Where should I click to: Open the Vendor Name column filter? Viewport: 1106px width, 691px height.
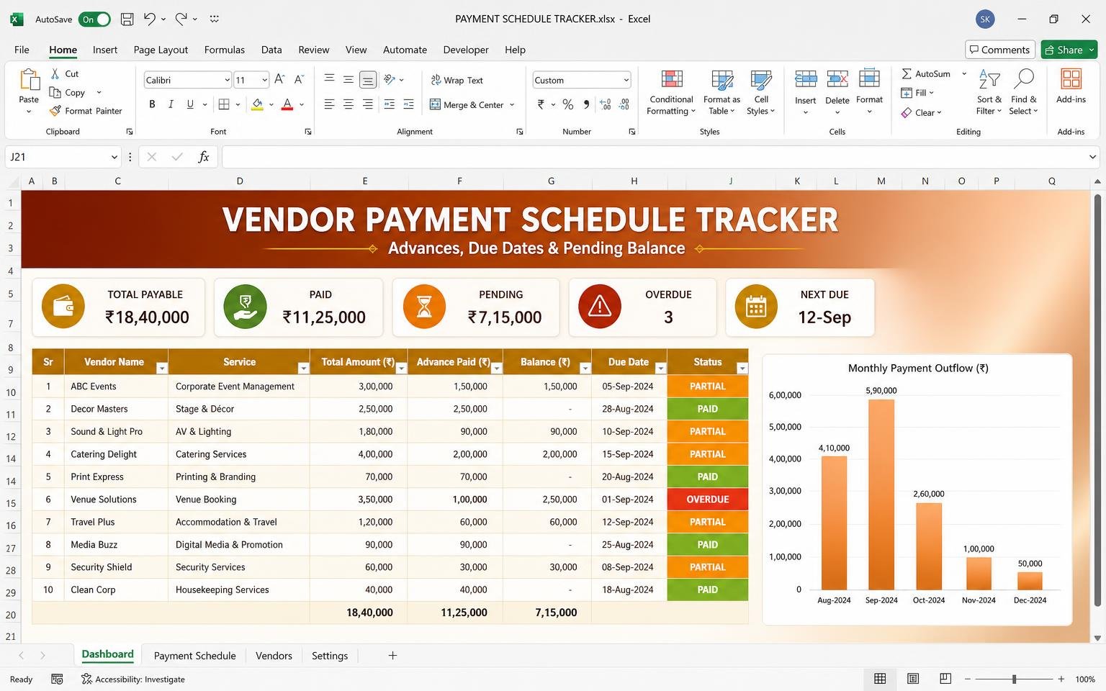click(161, 368)
